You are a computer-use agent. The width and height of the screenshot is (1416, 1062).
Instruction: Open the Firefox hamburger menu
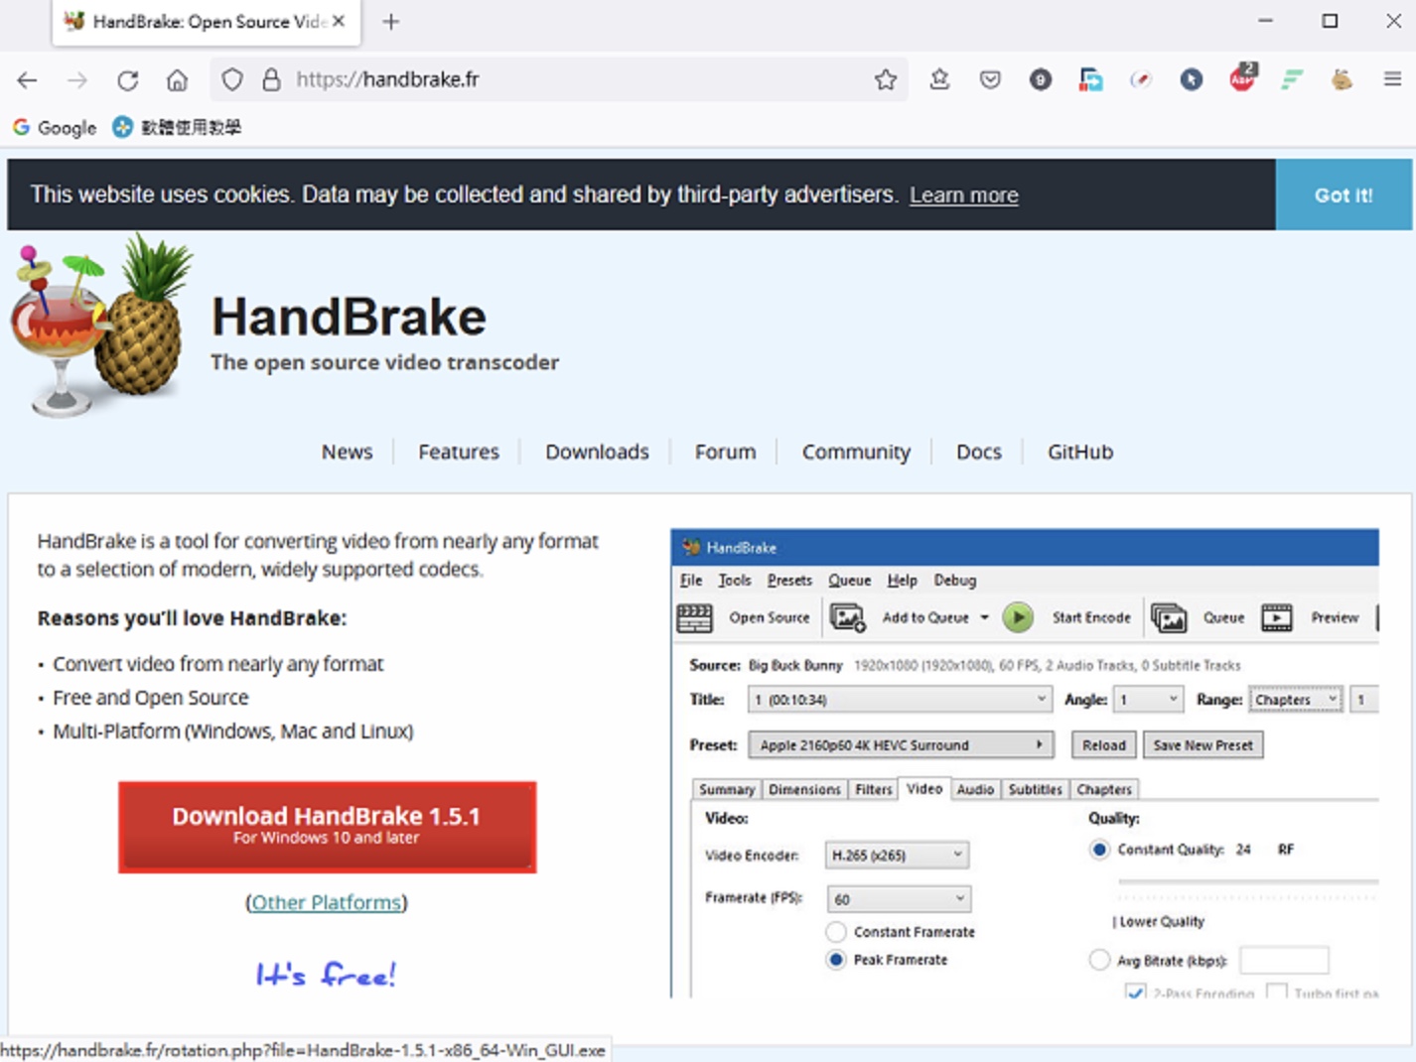tap(1392, 79)
